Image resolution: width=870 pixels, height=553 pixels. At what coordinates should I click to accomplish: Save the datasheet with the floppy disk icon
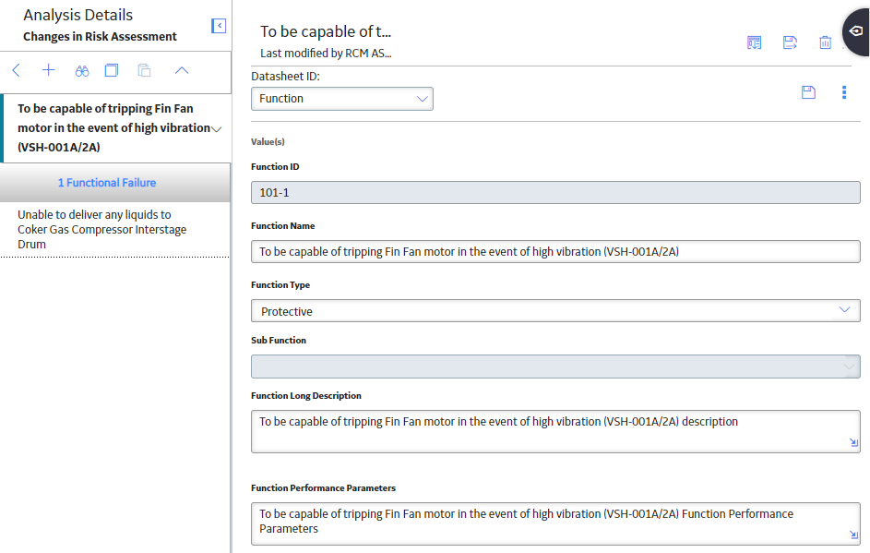808,92
